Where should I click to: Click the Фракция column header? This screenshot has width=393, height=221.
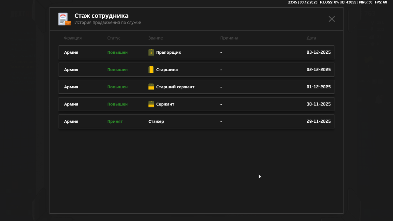[73, 38]
